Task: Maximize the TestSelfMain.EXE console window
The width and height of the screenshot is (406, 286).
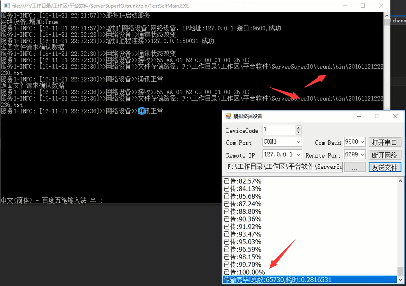Action: tap(363, 6)
